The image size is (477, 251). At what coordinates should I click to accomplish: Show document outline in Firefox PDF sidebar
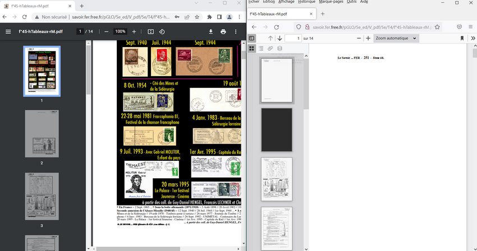pos(261,48)
